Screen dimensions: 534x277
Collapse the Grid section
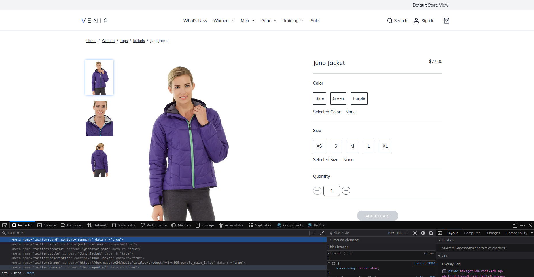pyautogui.click(x=439, y=256)
